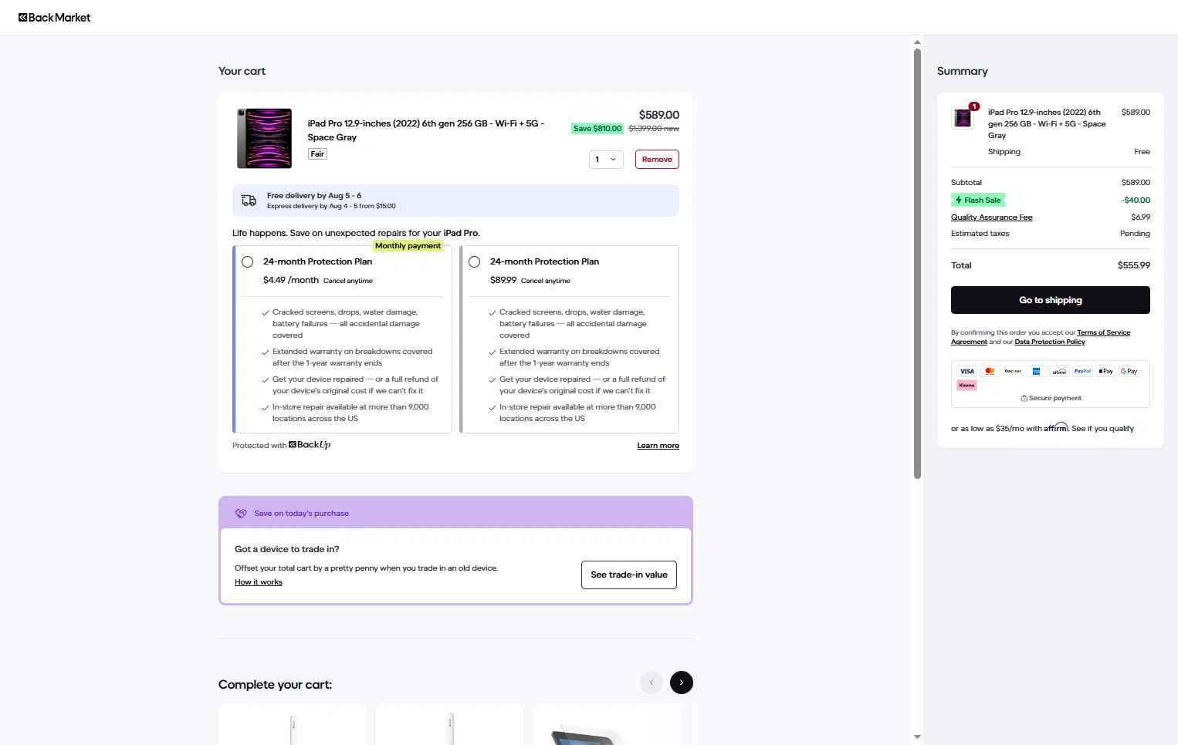
Task: Click the BackUp logo beside Protected with
Action: click(310, 445)
